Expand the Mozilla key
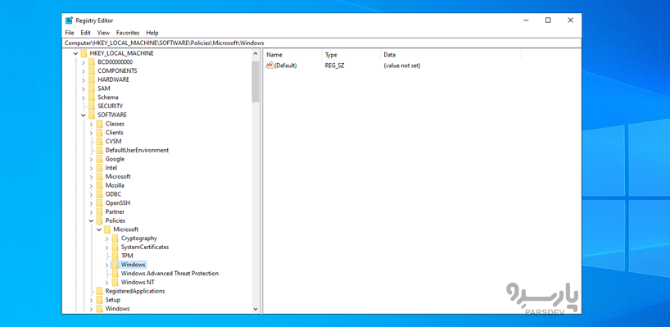670x327 pixels. point(91,185)
